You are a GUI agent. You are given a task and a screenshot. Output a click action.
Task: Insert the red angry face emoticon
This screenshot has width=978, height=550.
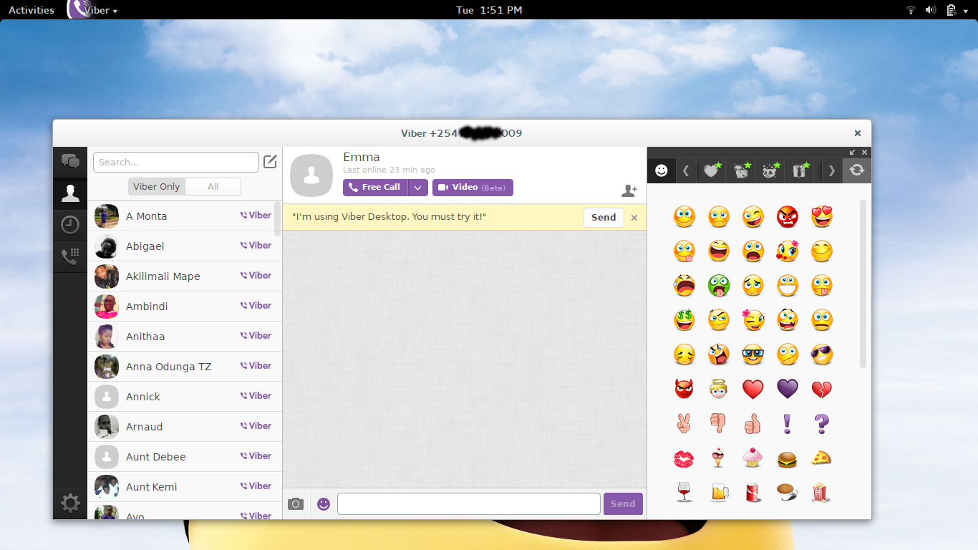[788, 216]
